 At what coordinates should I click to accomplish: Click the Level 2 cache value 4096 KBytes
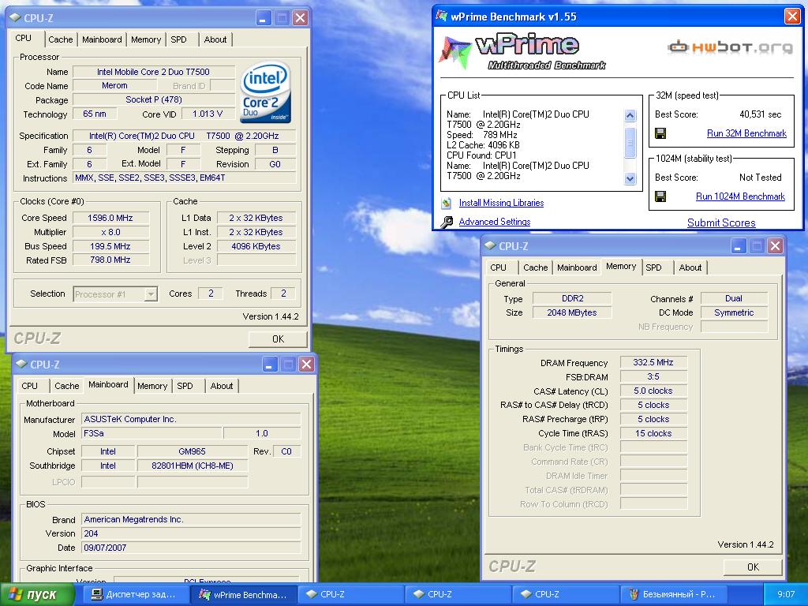[x=256, y=246]
